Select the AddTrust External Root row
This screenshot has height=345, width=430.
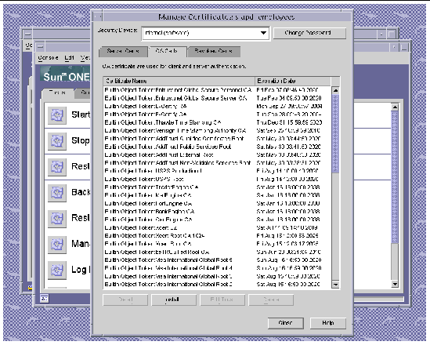point(217,154)
